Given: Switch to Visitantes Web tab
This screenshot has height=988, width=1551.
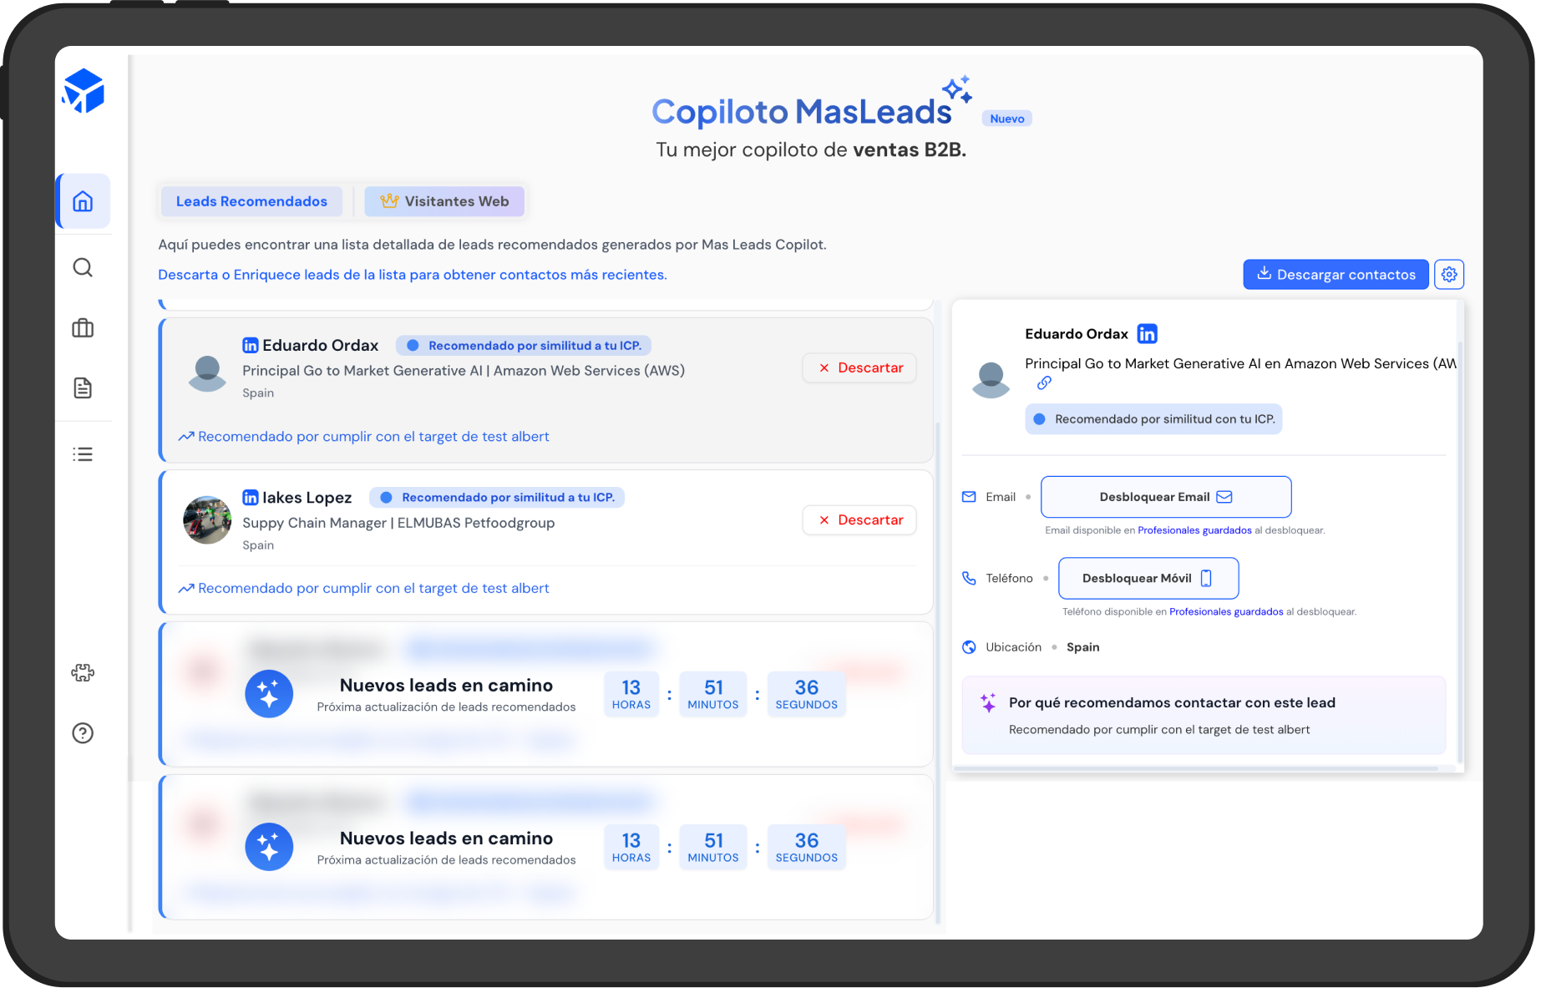Looking at the screenshot, I should point(444,201).
